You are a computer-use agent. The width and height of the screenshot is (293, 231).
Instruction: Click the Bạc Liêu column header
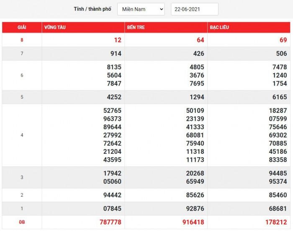(x=219, y=28)
